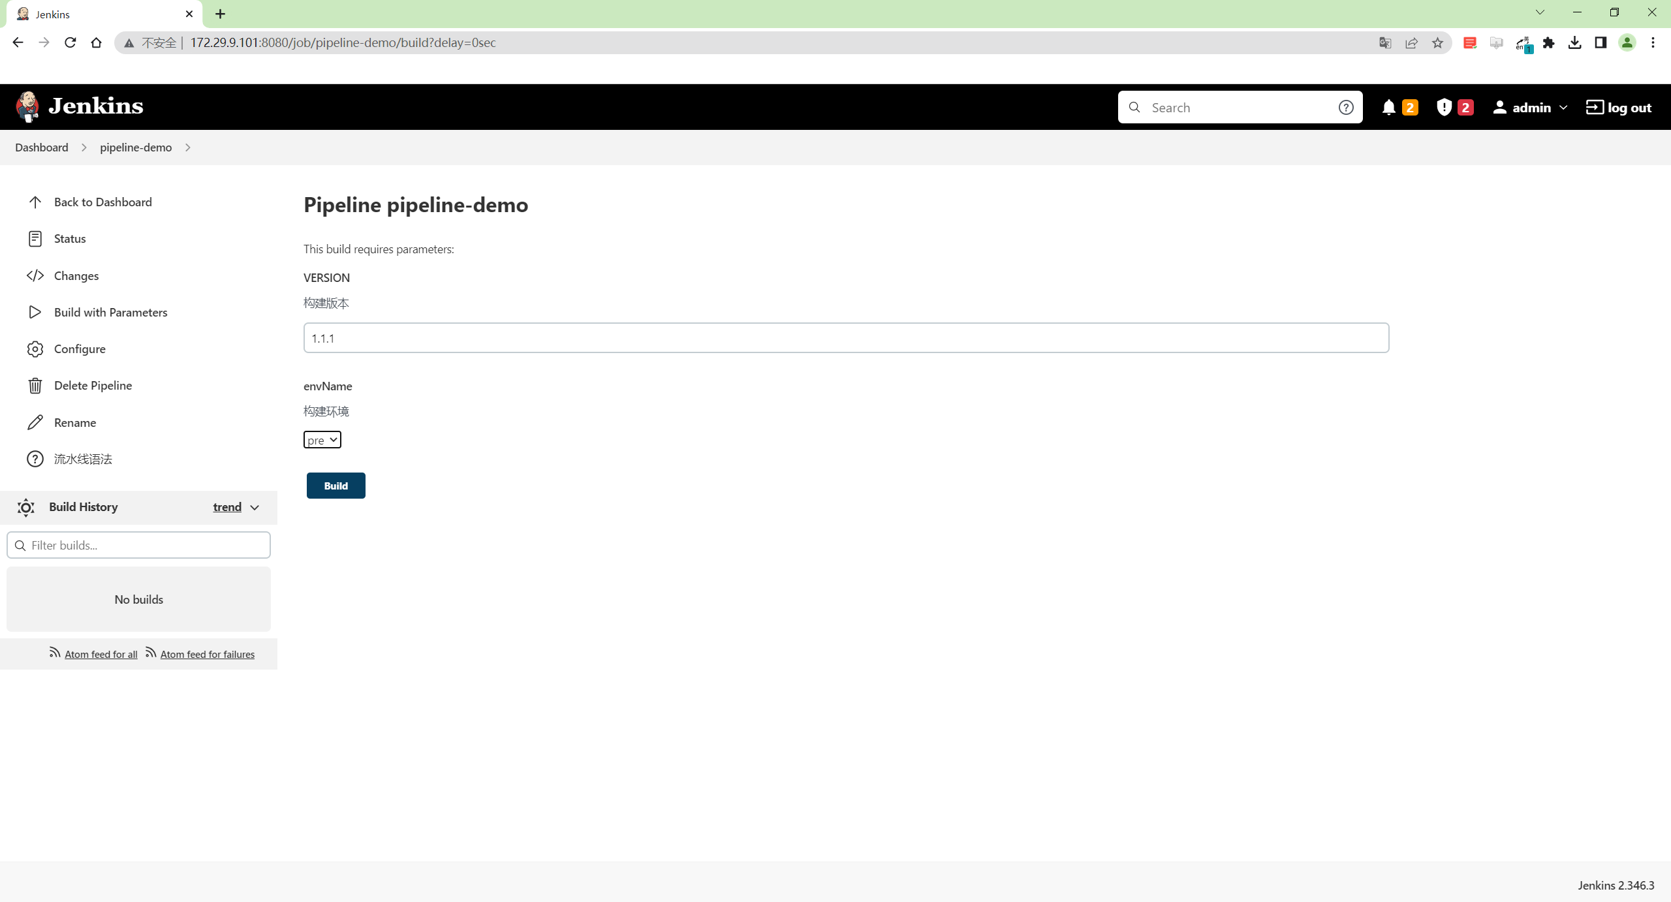1671x902 pixels.
Task: Open Atom feed for all link
Action: coord(101,655)
